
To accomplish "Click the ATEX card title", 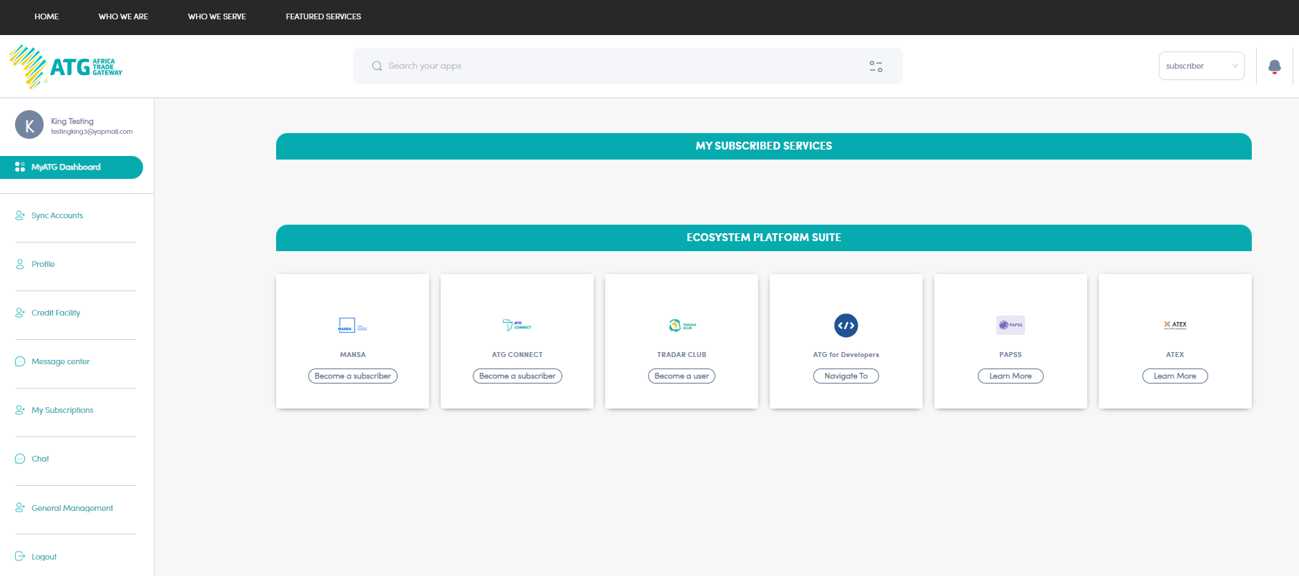I will (1175, 354).
